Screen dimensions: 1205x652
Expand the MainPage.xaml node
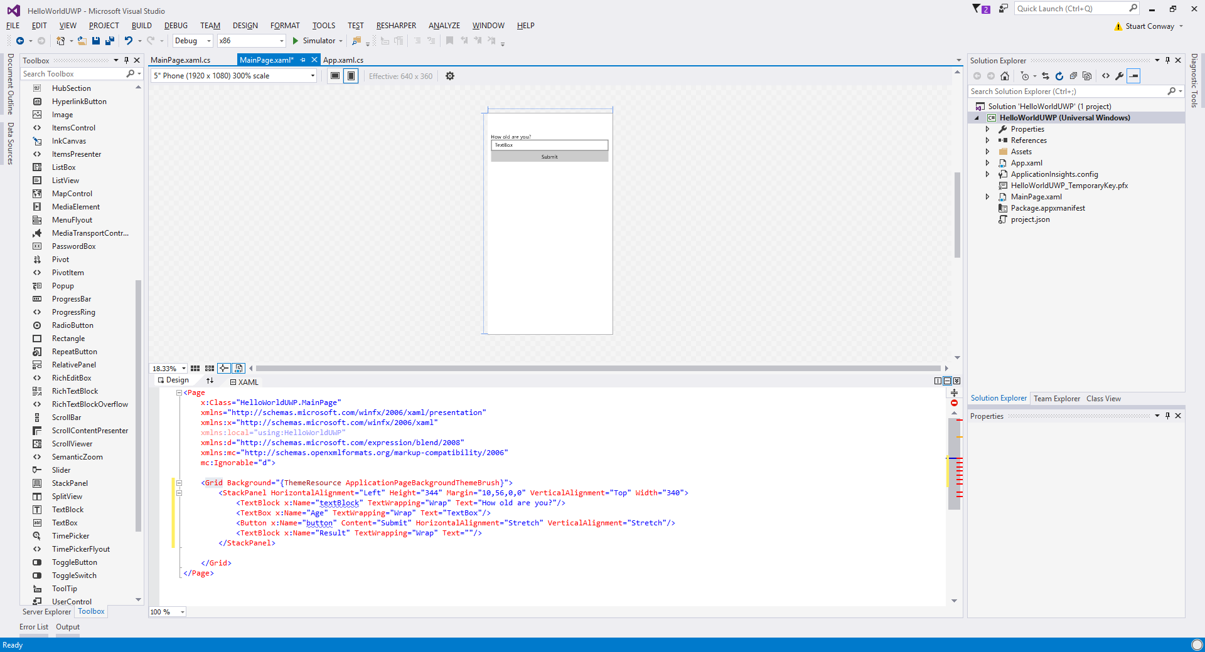pyautogui.click(x=987, y=197)
